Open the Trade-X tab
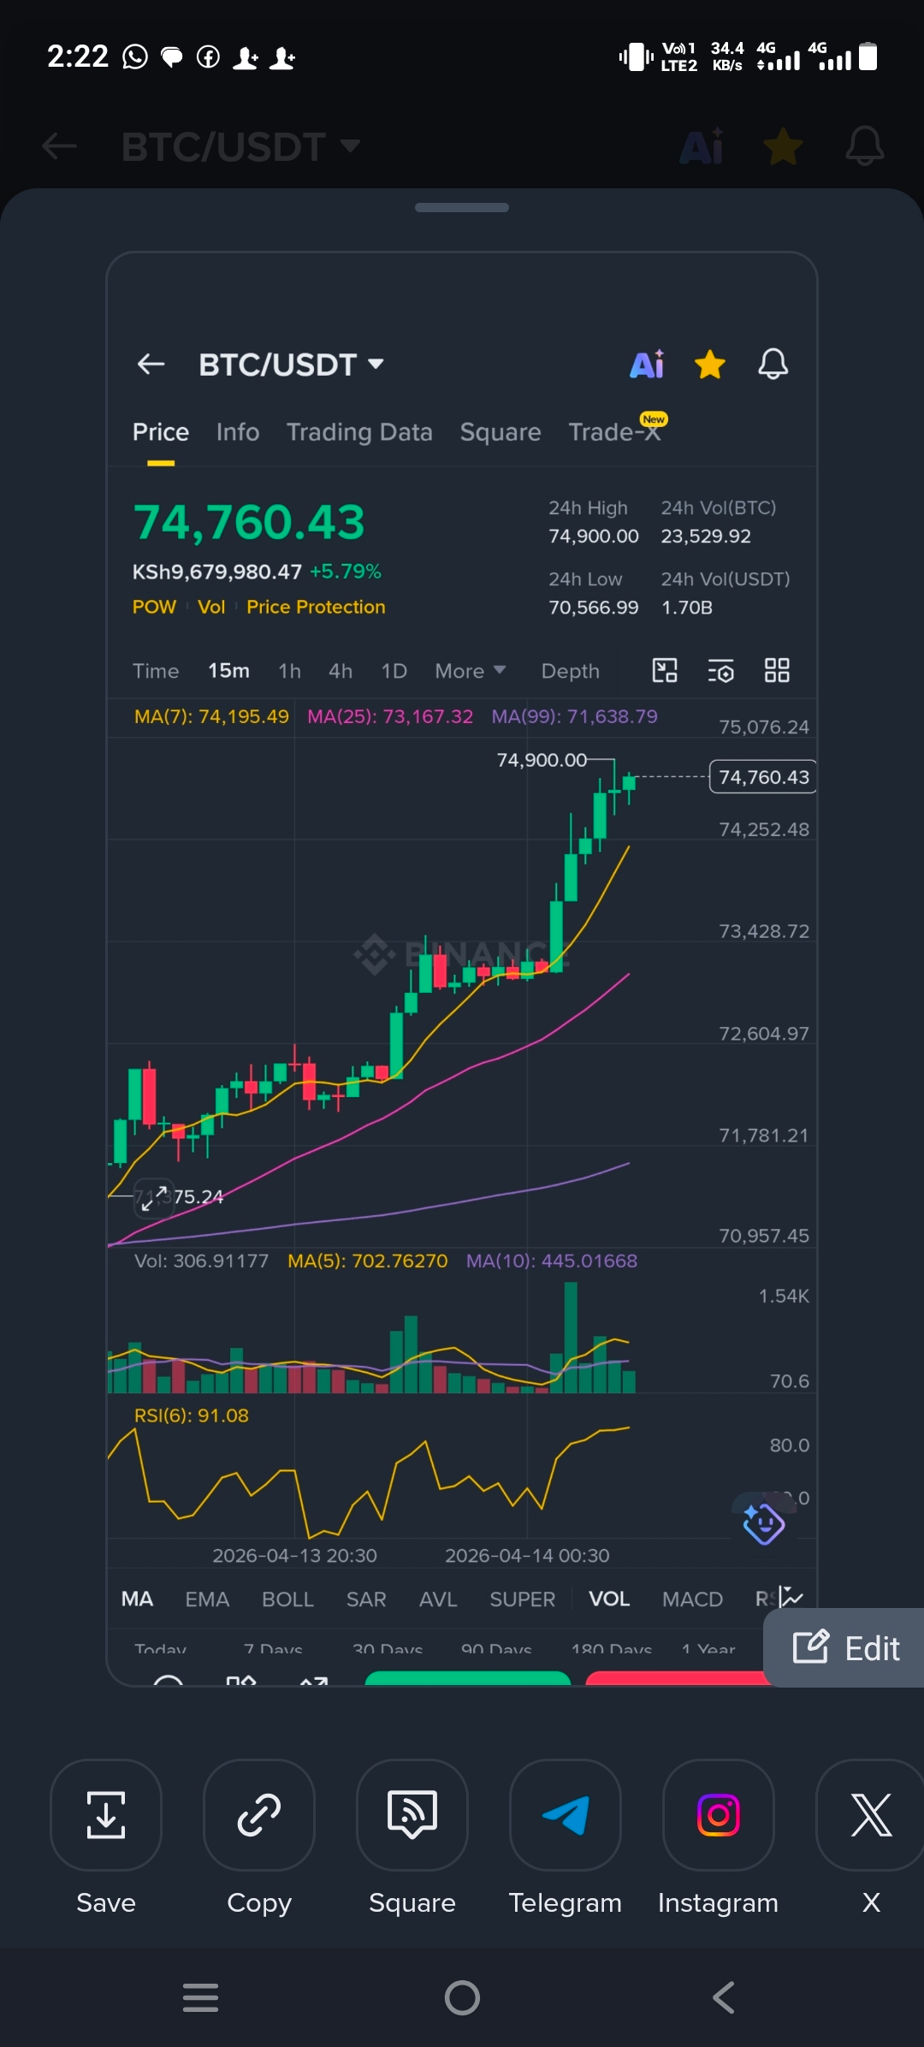Viewport: 924px width, 2047px height. (616, 430)
